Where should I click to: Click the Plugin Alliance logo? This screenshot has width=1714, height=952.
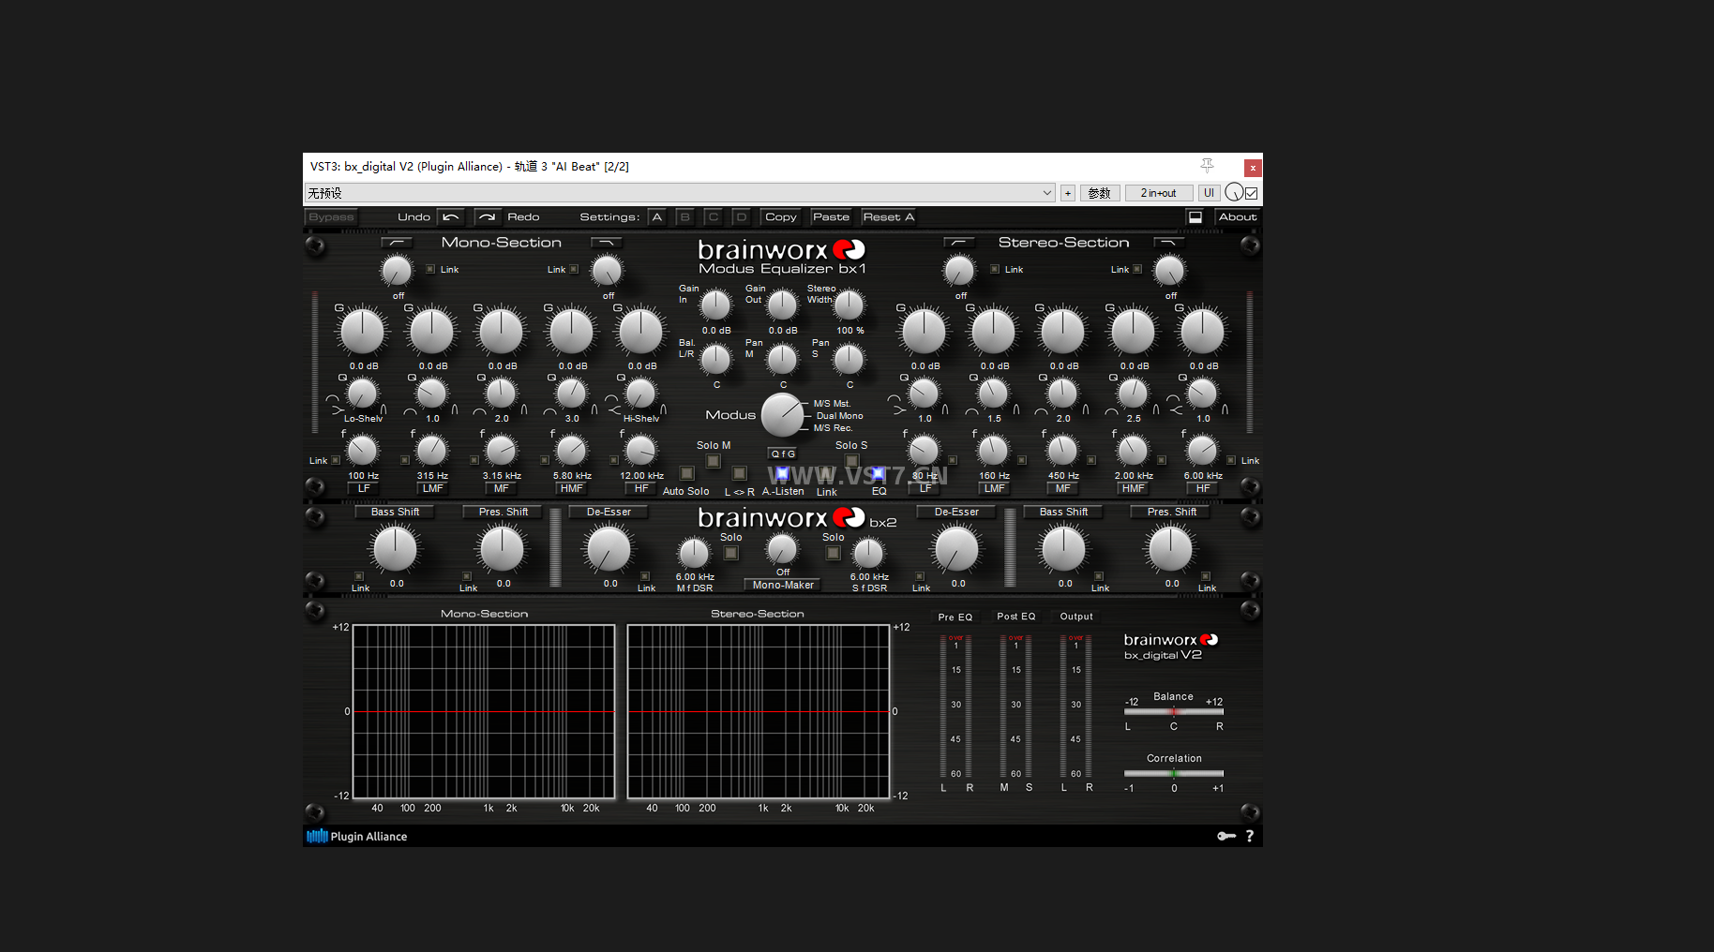pyautogui.click(x=357, y=836)
